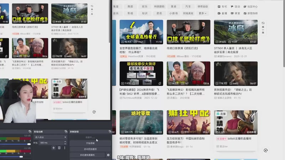The height and width of the screenshot is (160, 285).
Task: Open the 全世界最危险餐厅 video title link
Action: pos(138,50)
